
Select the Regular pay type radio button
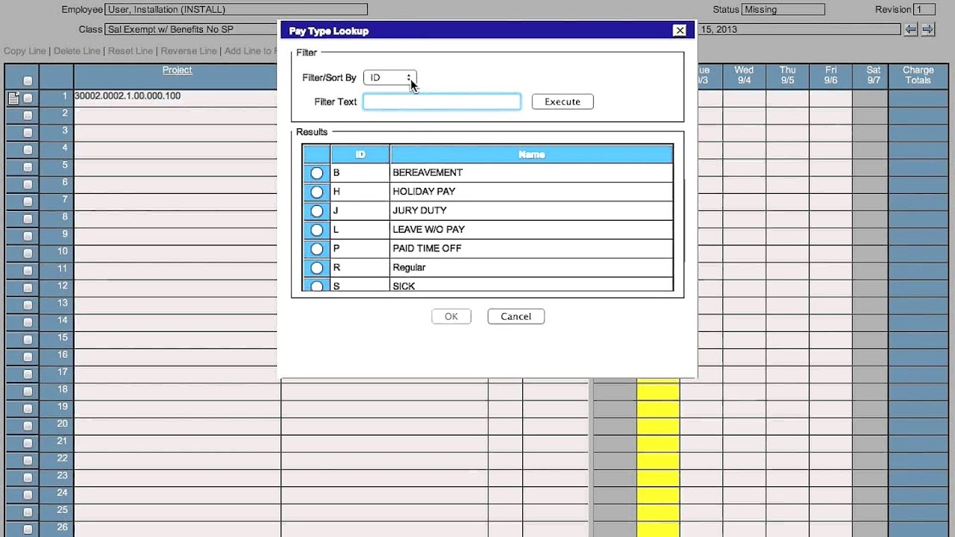pos(316,267)
